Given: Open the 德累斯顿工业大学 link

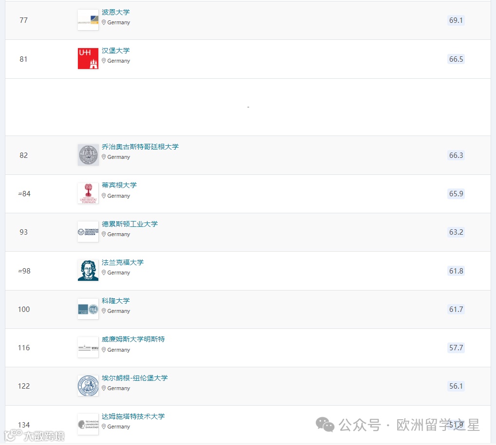Looking at the screenshot, I should 129,224.
